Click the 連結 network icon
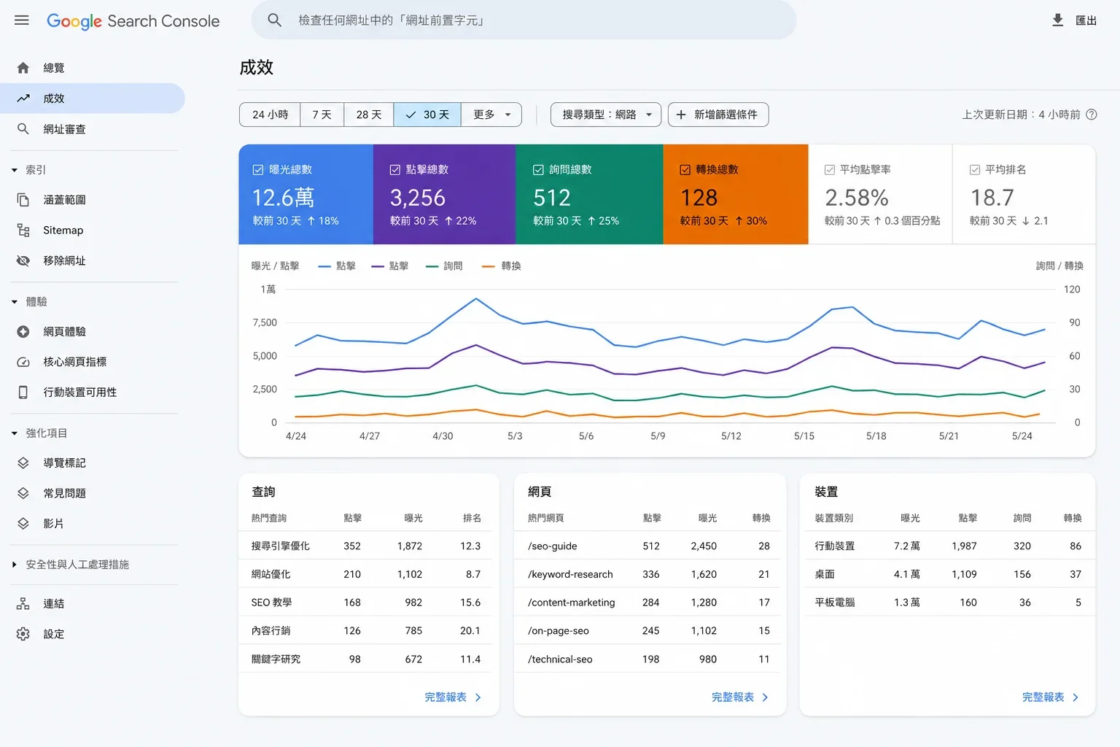The image size is (1120, 747). 23,604
